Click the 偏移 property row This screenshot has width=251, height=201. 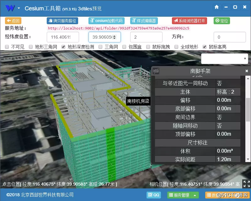198,100
